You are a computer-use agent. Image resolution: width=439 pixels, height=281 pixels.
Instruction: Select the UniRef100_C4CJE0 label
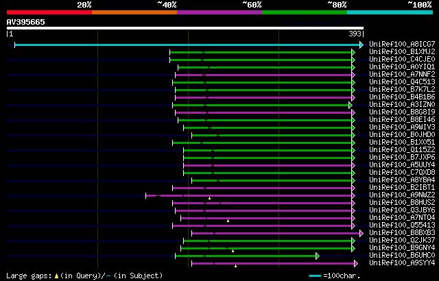(x=402, y=59)
